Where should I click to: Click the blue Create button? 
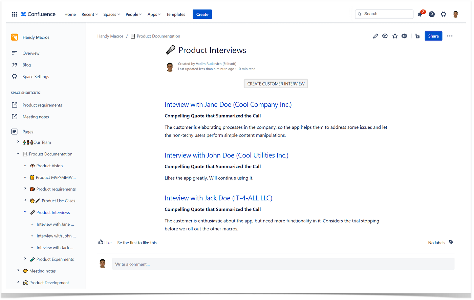[202, 14]
